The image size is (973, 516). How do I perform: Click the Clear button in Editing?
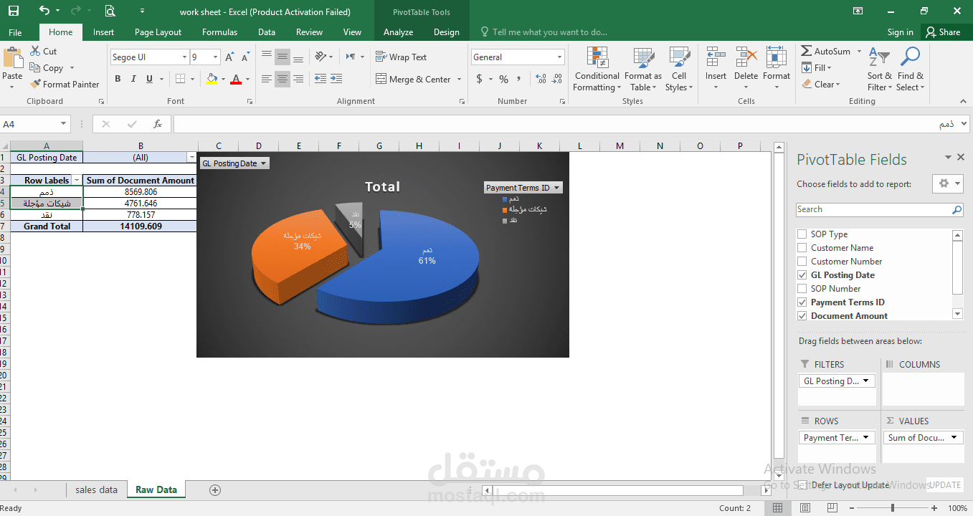(x=820, y=84)
